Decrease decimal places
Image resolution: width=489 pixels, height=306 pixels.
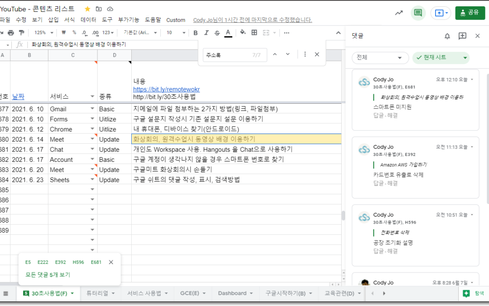coord(84,33)
